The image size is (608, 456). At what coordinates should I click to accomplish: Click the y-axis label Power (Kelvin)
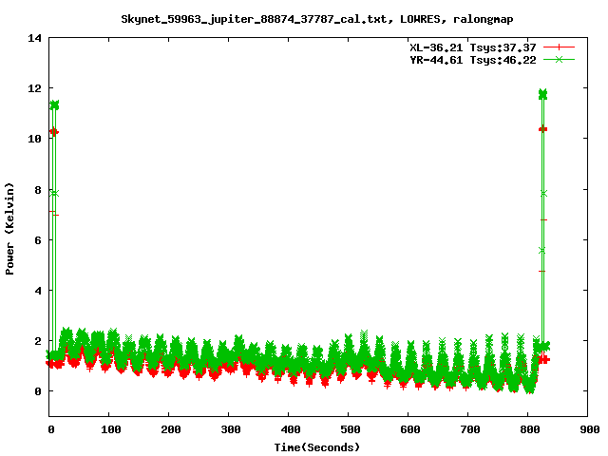(x=9, y=229)
